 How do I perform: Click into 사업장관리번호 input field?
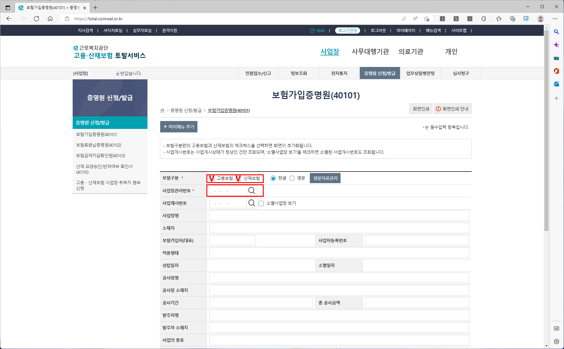(228, 191)
